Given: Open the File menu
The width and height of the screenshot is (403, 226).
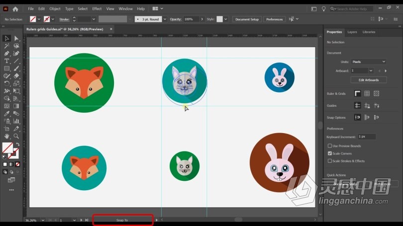Looking at the screenshot, I should pyautogui.click(x=31, y=9).
